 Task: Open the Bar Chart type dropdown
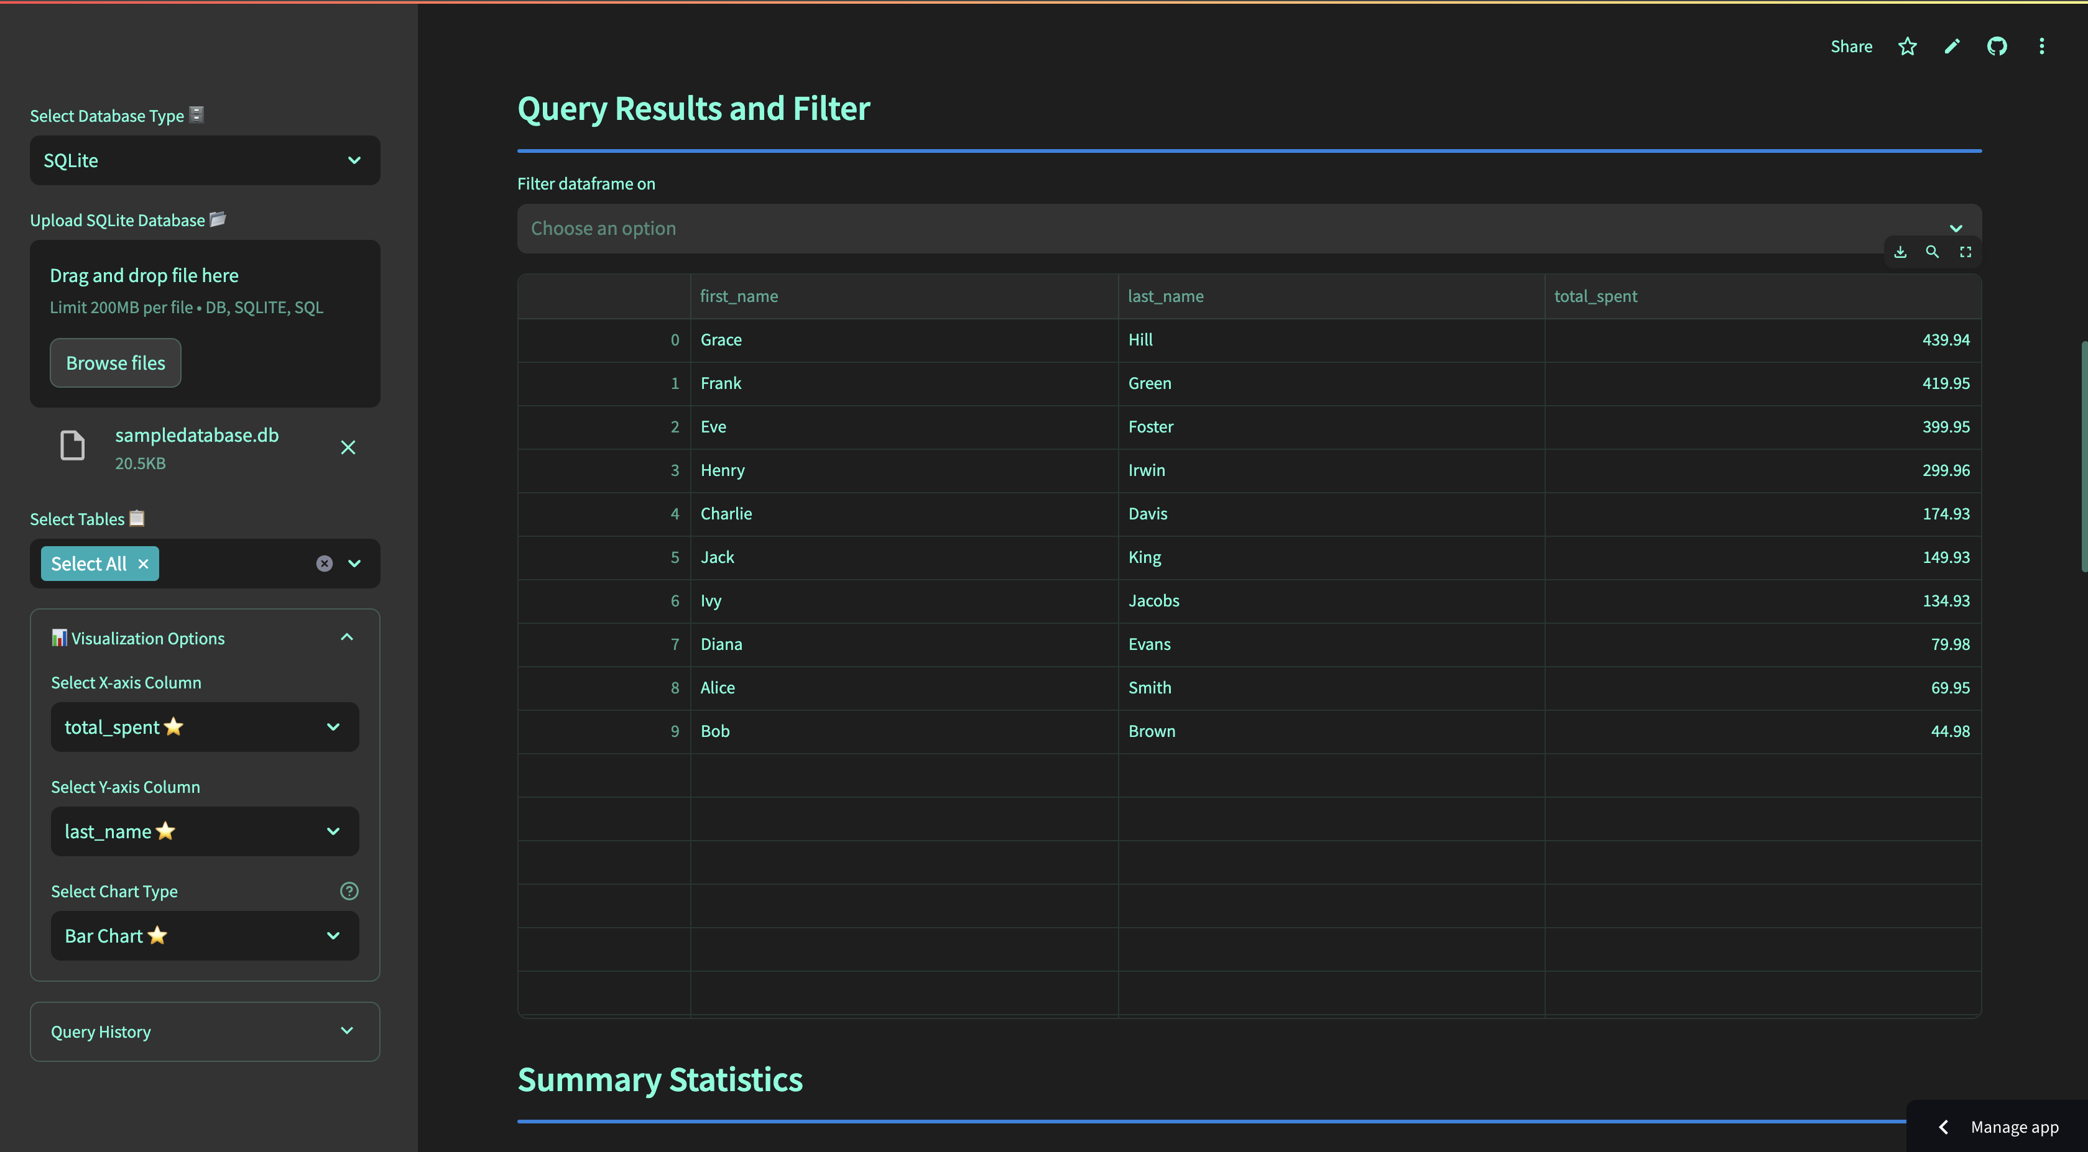[x=204, y=936]
